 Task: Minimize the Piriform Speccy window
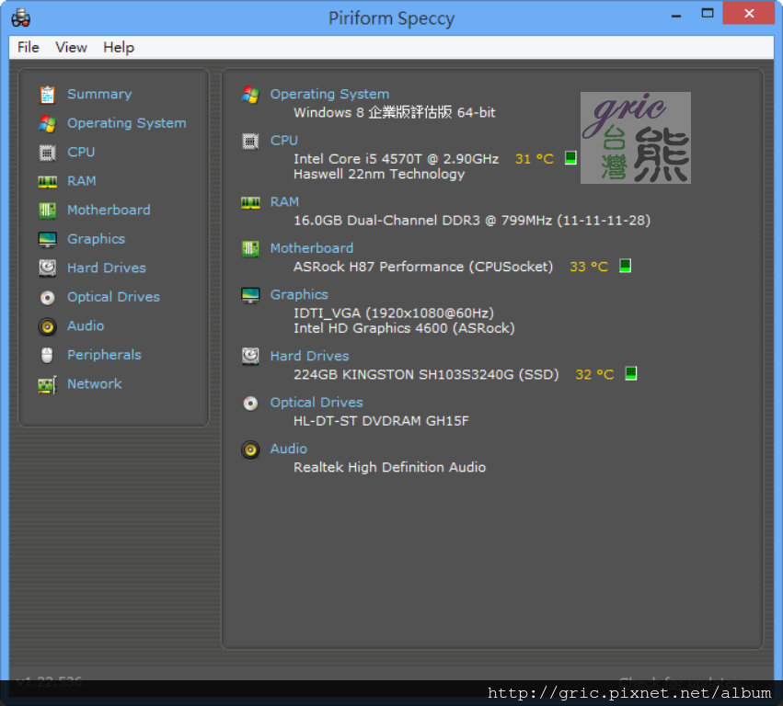coord(676,14)
